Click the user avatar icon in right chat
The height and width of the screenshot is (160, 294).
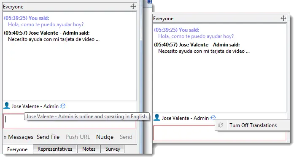(157, 118)
